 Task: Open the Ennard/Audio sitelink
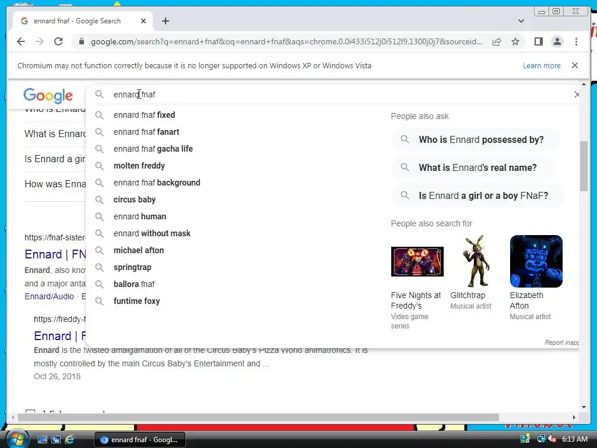tap(49, 296)
